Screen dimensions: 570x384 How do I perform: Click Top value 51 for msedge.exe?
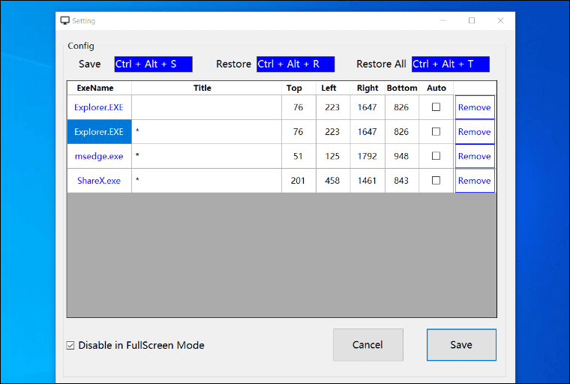pyautogui.click(x=298, y=156)
